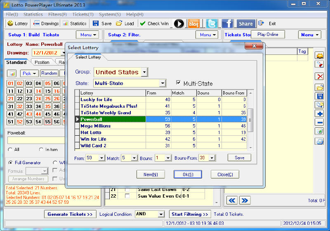Click the small chart icon beside Pick

coord(12,73)
